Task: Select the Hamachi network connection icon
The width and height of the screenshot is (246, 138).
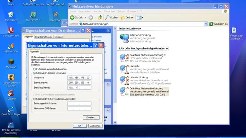Action: click(x=125, y=69)
